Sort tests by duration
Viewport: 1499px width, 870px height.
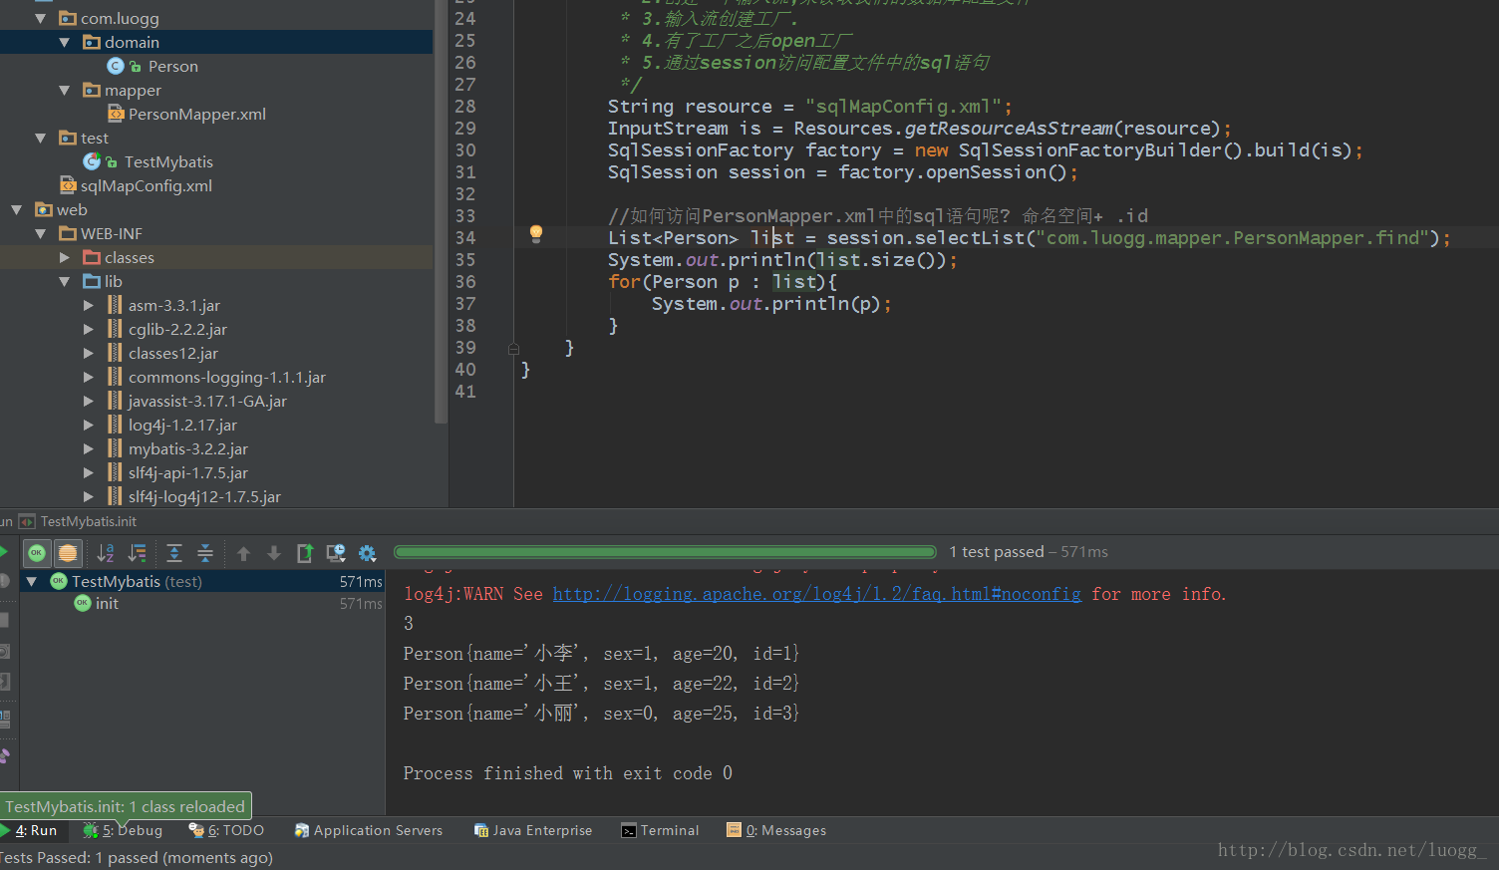(x=138, y=553)
